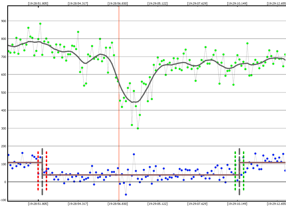Click the 400 y-axis value
The width and height of the screenshot is (286, 207).
point(4,110)
